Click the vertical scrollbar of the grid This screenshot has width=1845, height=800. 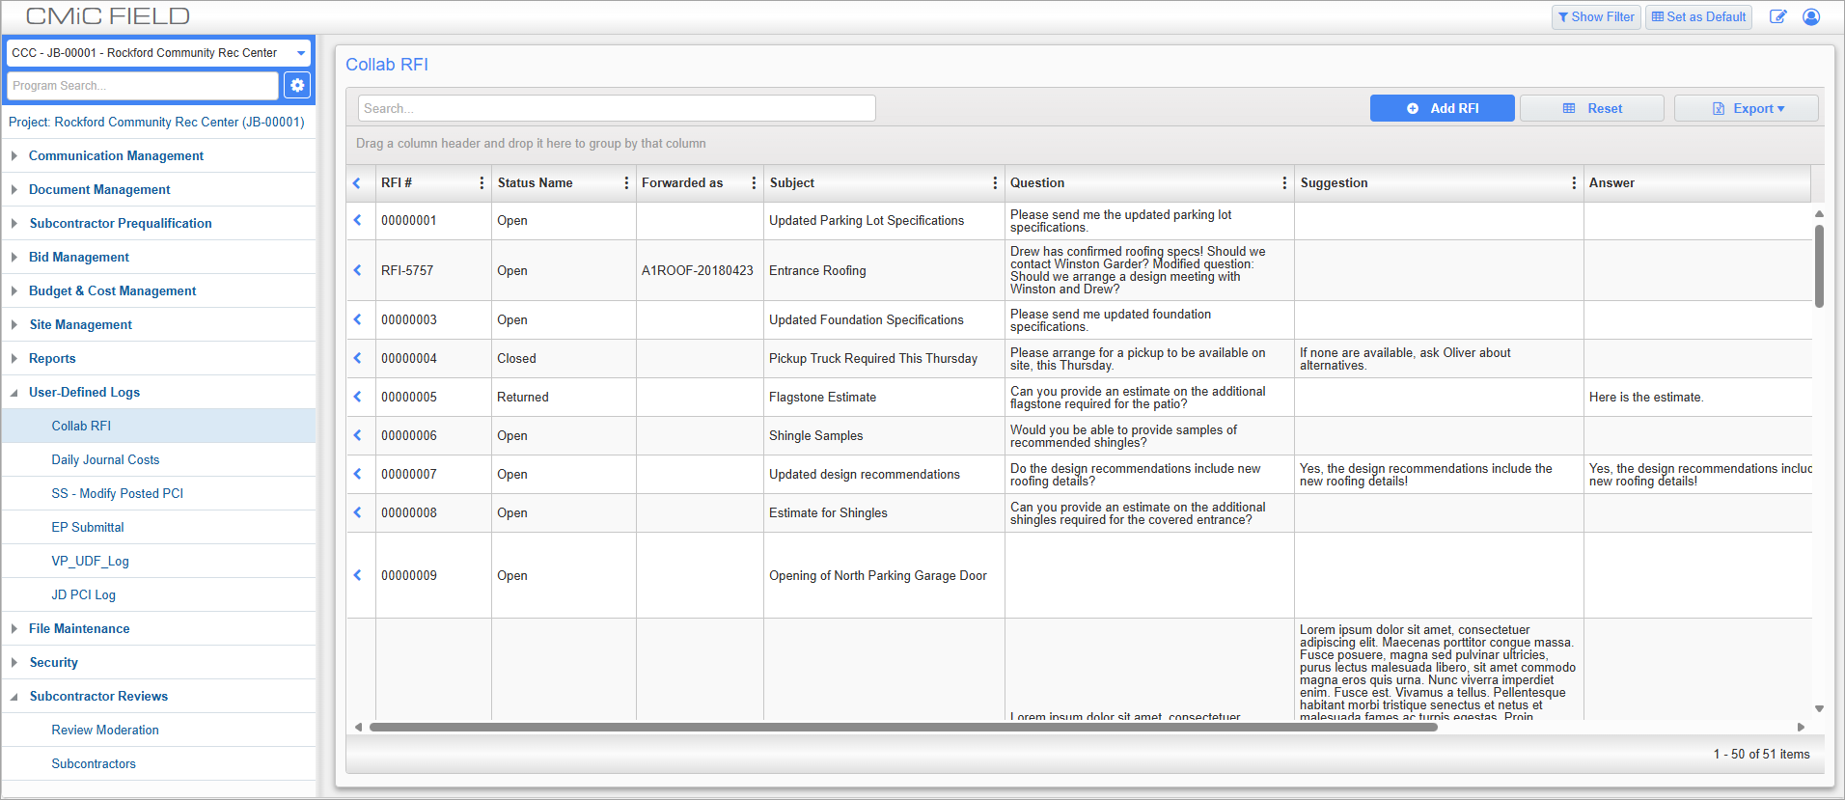click(x=1819, y=266)
